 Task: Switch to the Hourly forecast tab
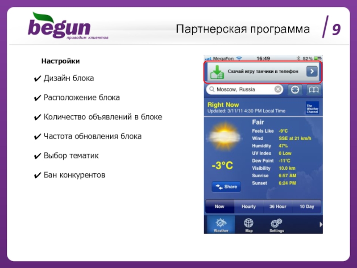pyautogui.click(x=249, y=206)
